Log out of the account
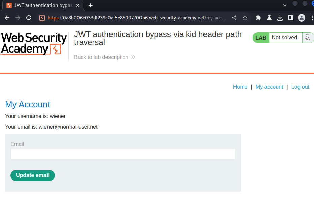314x199 pixels. pos(300,87)
